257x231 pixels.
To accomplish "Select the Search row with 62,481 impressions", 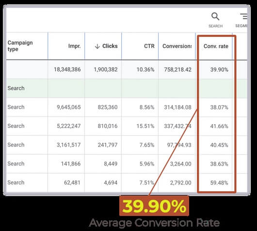I will click(127, 182).
